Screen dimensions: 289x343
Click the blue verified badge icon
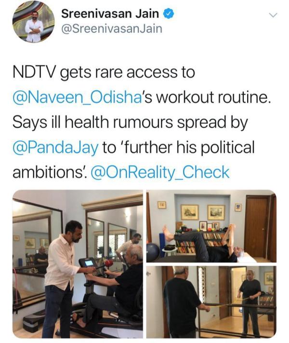(168, 14)
